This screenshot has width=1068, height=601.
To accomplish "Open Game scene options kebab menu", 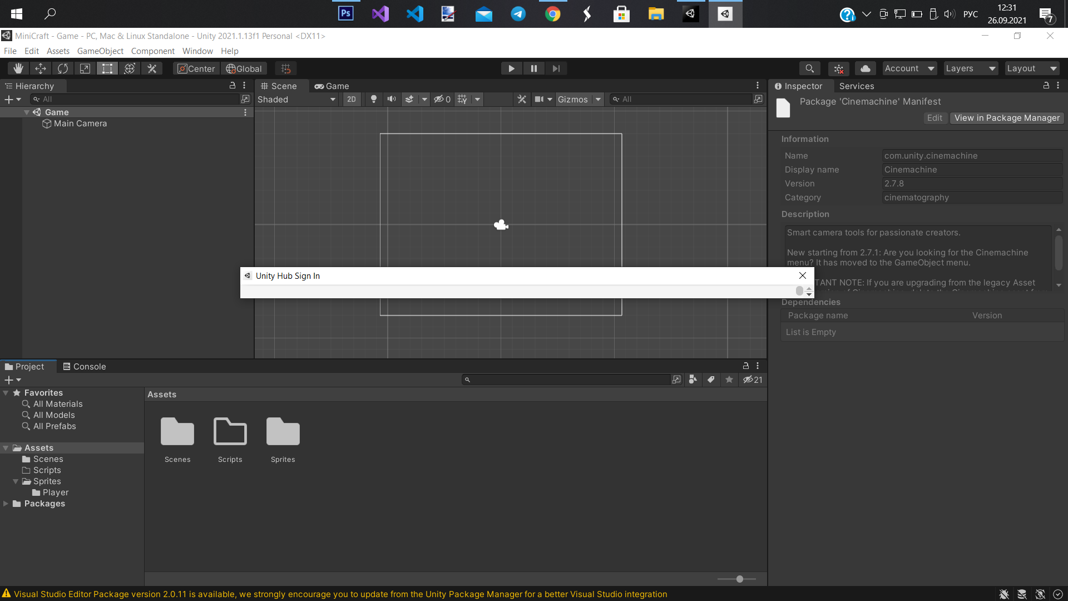I will [x=245, y=112].
